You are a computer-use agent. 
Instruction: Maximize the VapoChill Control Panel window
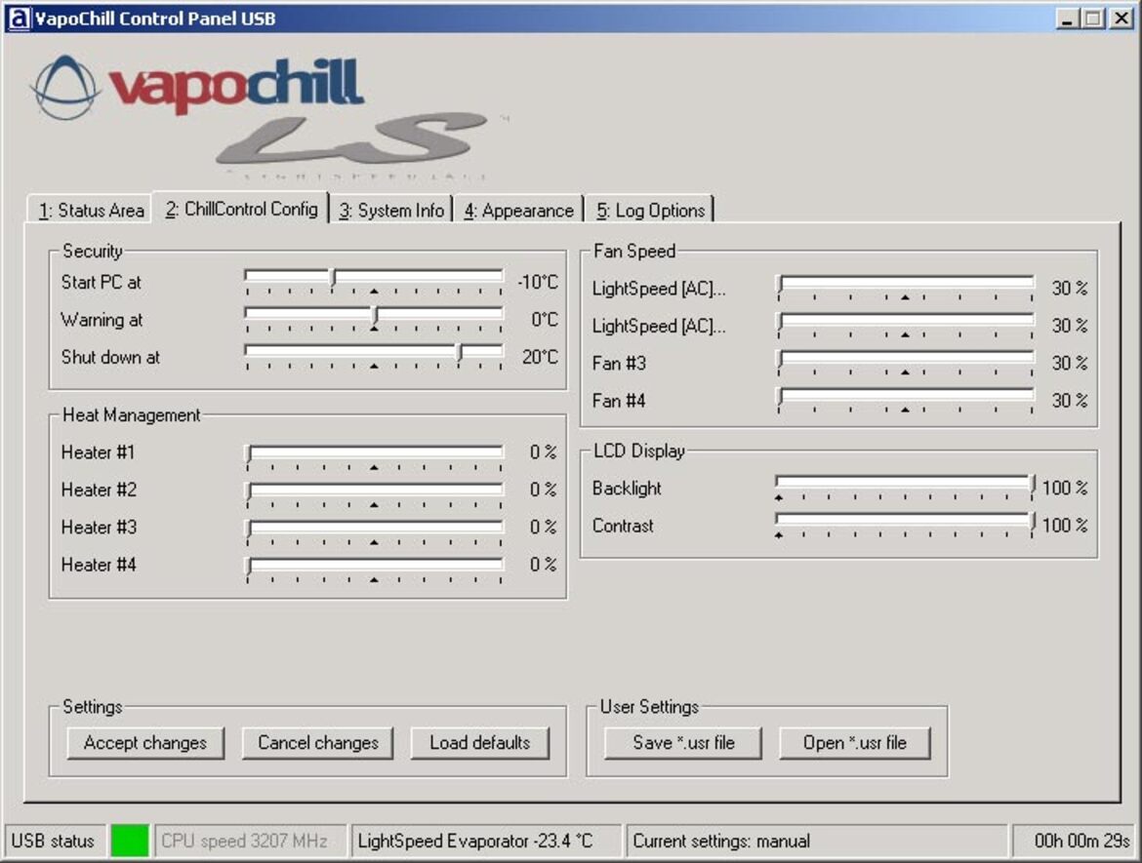pos(1092,19)
